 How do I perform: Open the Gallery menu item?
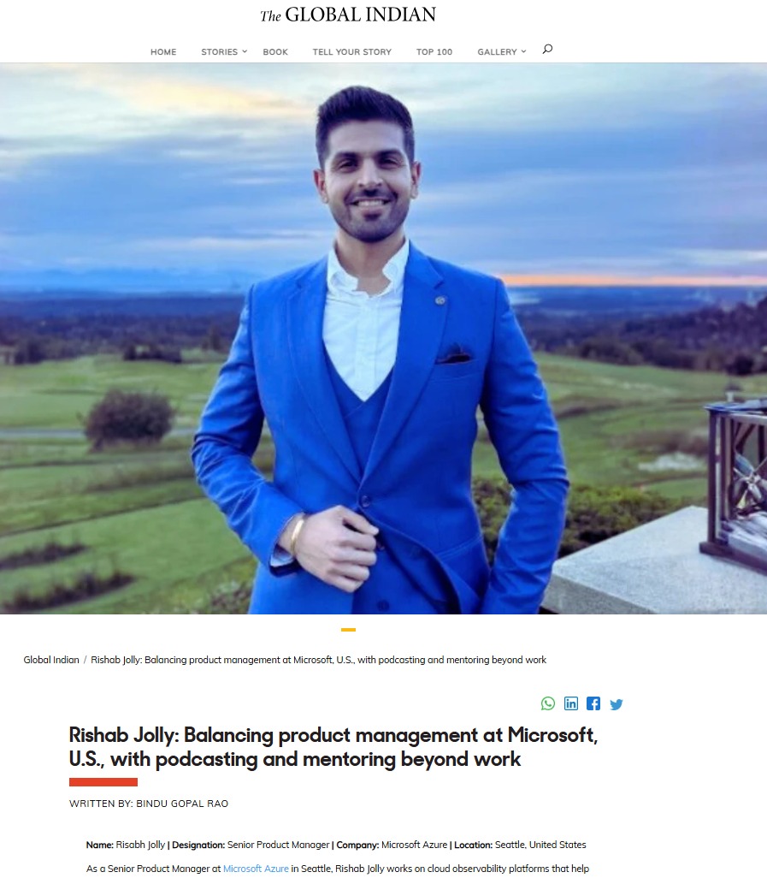(497, 51)
